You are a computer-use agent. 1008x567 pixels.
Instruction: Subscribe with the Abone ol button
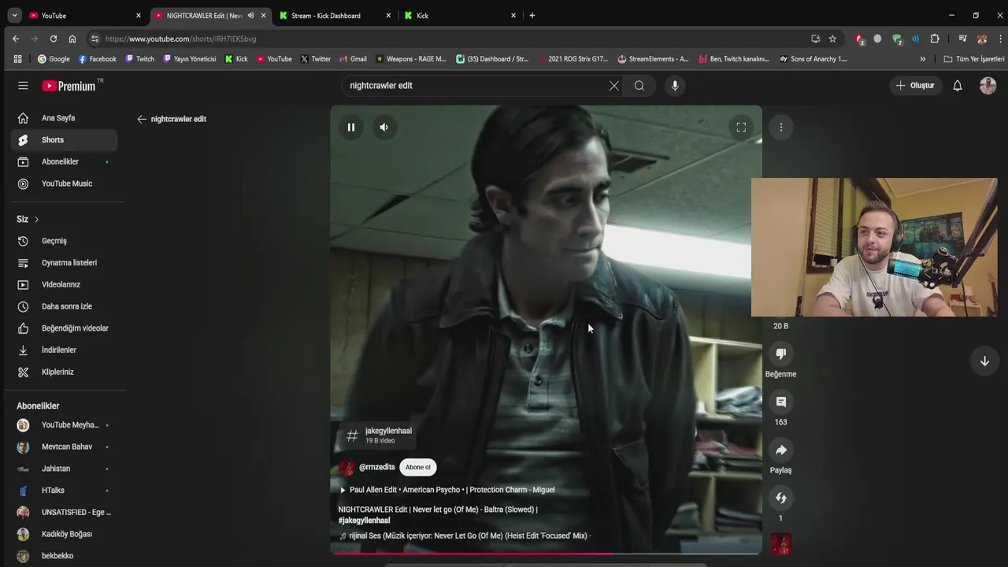tap(418, 467)
